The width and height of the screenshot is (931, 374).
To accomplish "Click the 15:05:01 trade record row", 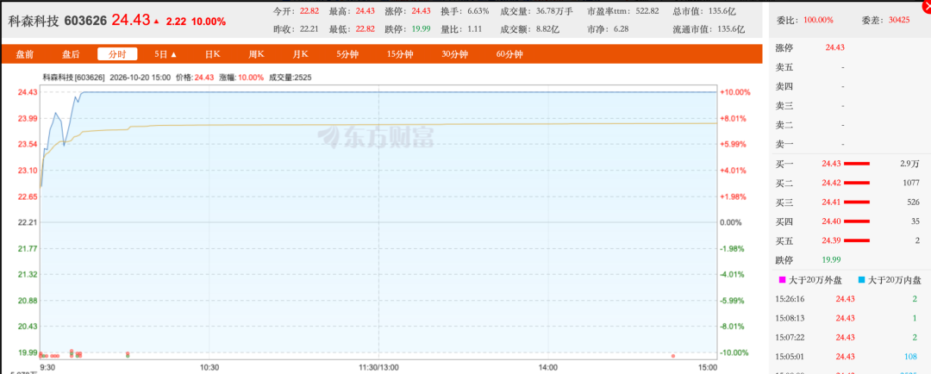I will click(848, 356).
